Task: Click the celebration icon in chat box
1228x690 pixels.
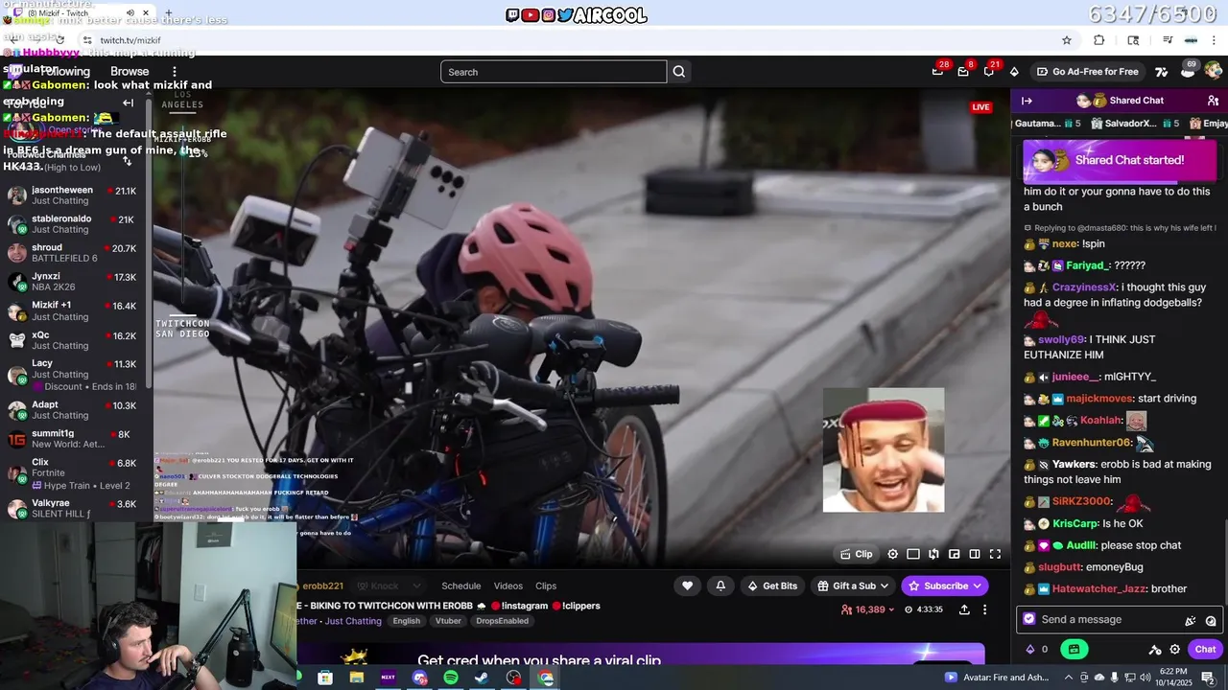Action: [1191, 620]
